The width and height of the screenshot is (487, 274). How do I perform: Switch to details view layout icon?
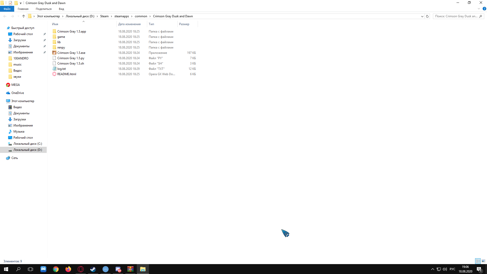(x=478, y=261)
